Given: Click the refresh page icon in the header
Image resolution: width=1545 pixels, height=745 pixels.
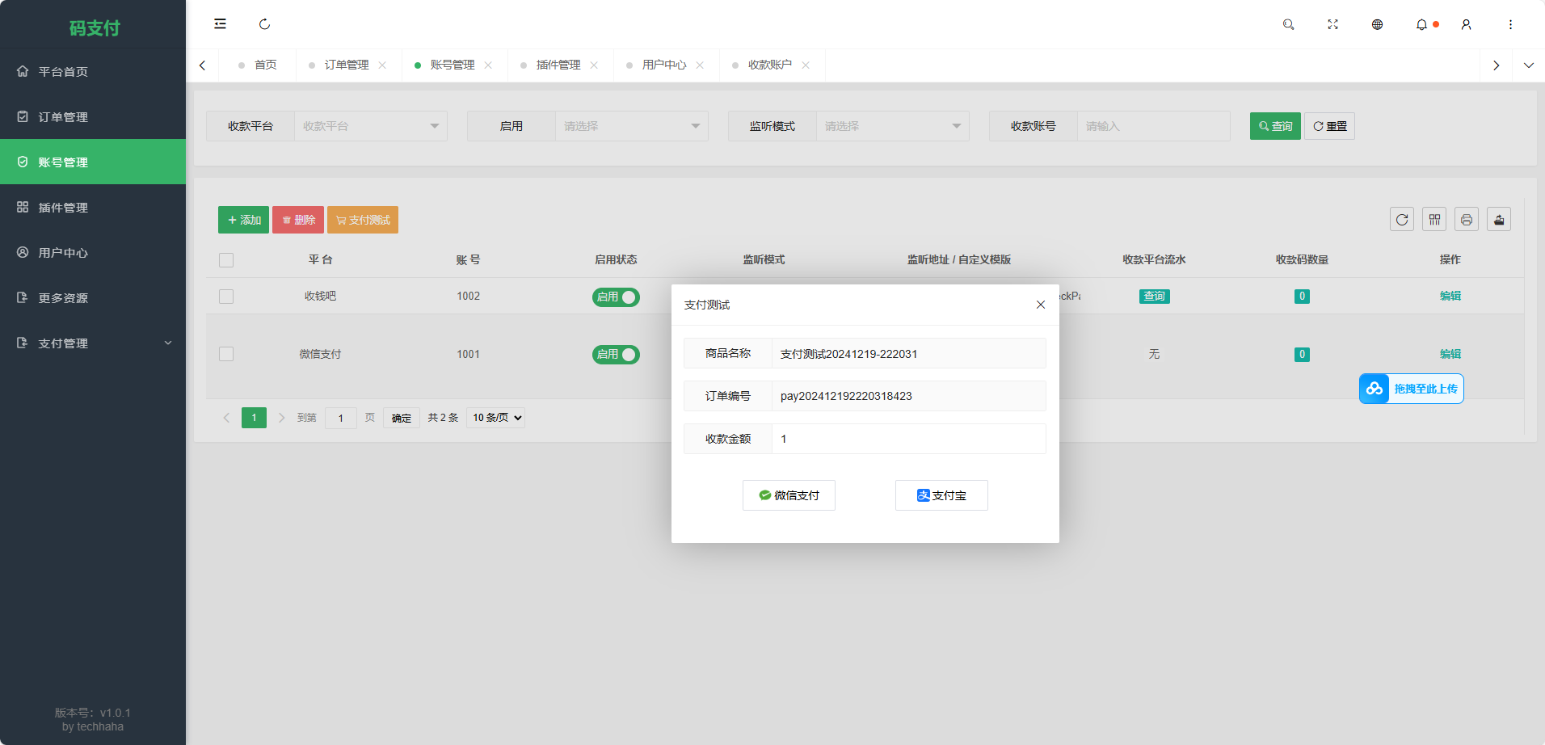Looking at the screenshot, I should [264, 24].
